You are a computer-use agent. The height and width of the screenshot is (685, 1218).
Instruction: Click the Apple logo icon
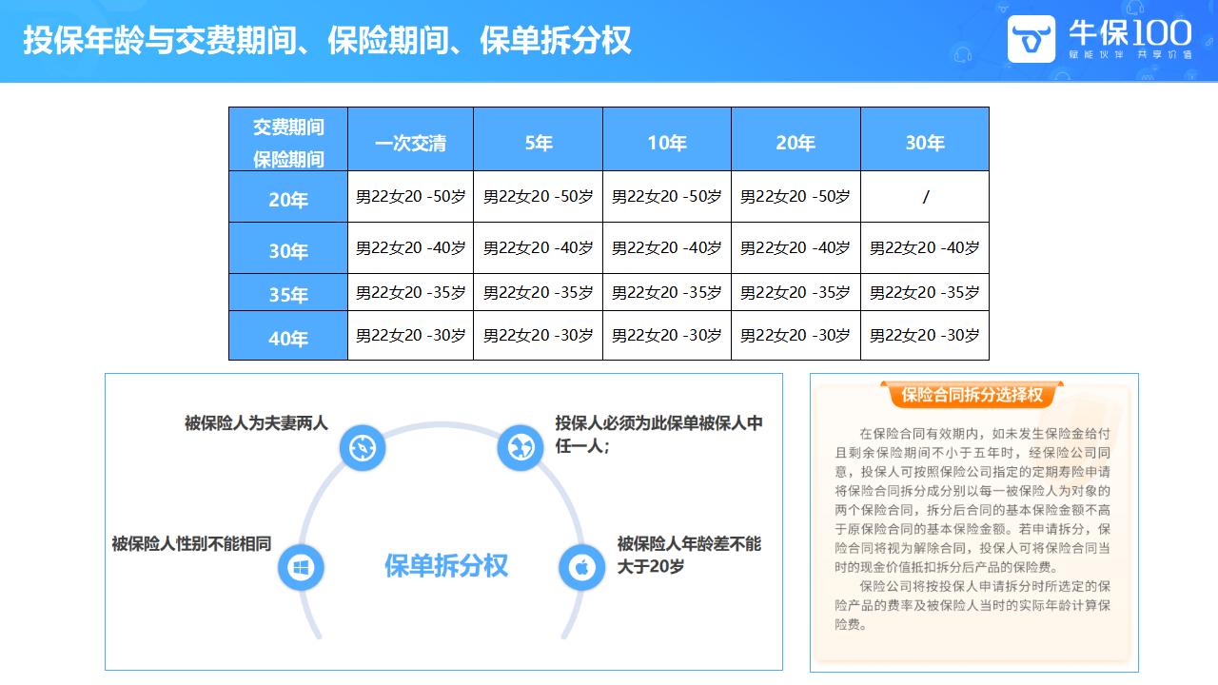[582, 568]
